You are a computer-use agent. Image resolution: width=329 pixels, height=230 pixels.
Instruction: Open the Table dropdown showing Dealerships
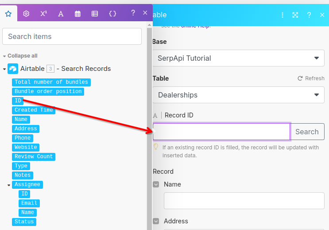[x=238, y=95]
